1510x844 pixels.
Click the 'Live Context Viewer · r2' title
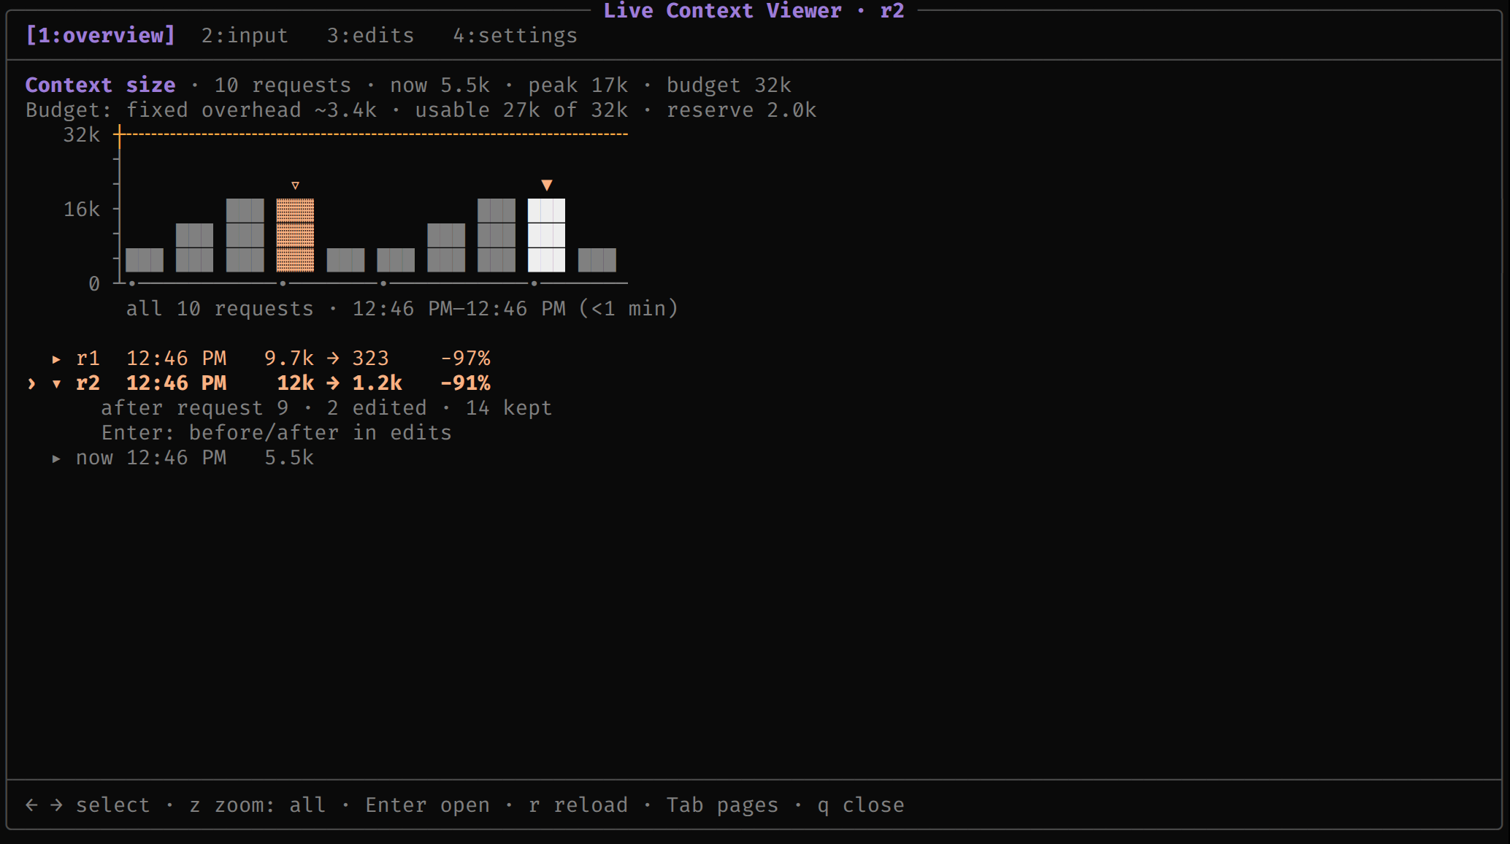pos(754,10)
